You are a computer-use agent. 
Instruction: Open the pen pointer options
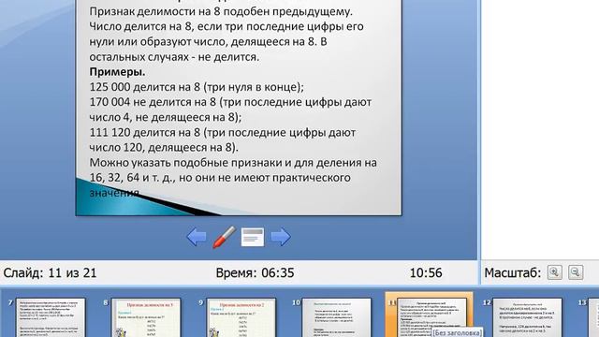(x=224, y=237)
